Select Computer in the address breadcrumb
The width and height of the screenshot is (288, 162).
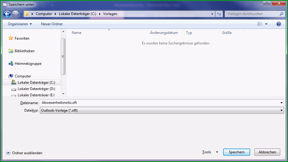coord(44,14)
